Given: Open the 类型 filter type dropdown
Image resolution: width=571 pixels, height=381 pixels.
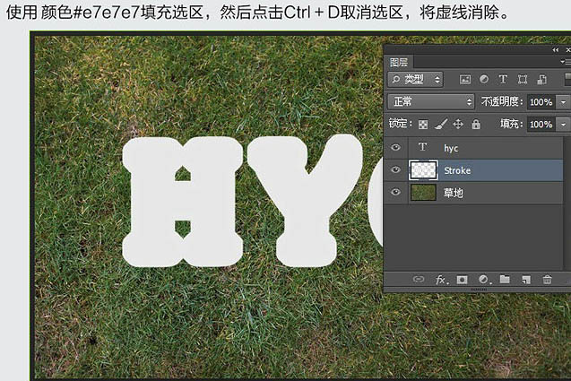Looking at the screenshot, I should [416, 80].
